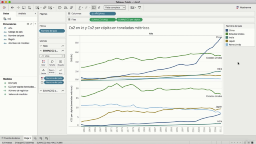
Task: Click the Undo back arrow
Action: pos(12,8)
